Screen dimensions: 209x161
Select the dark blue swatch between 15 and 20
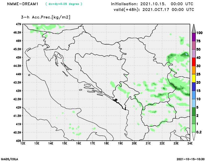[194, 87]
